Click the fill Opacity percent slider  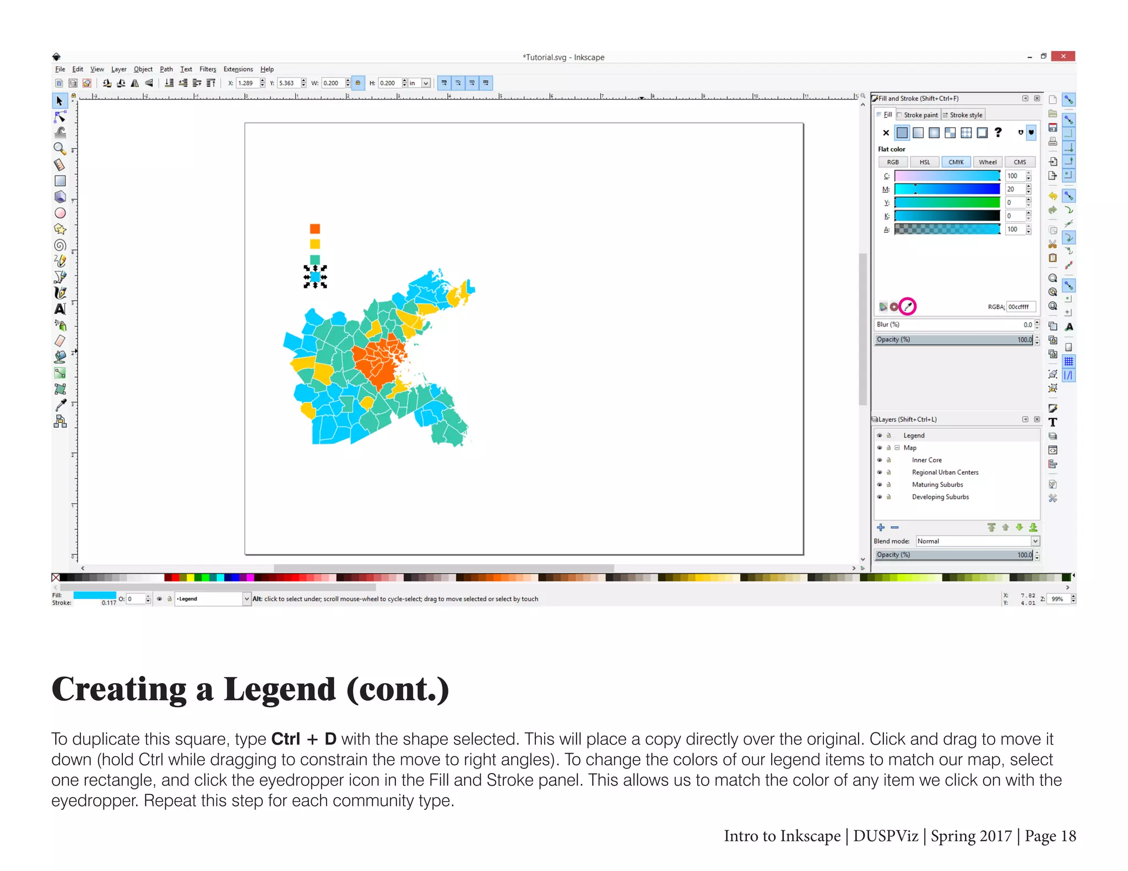pos(954,340)
